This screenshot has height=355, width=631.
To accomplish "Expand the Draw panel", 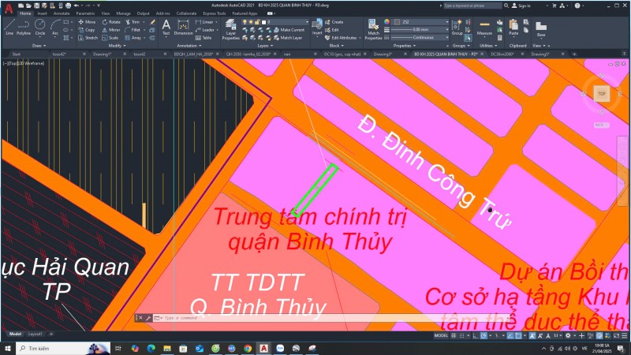I will point(39,46).
